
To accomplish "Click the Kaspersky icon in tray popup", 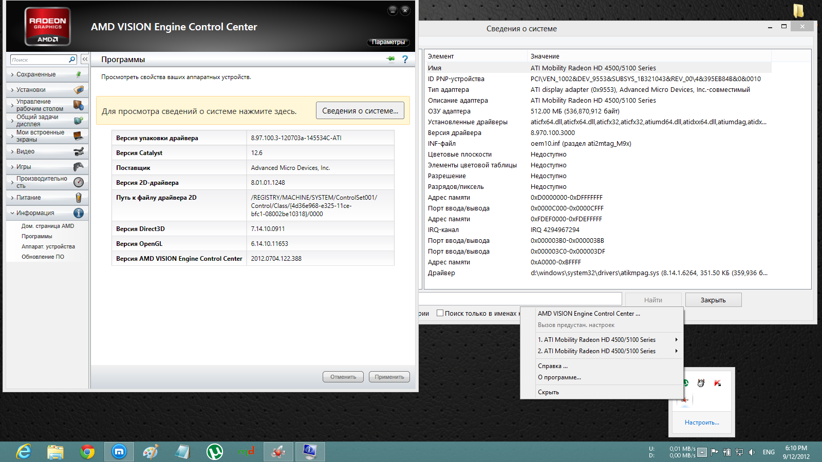I will 718,383.
